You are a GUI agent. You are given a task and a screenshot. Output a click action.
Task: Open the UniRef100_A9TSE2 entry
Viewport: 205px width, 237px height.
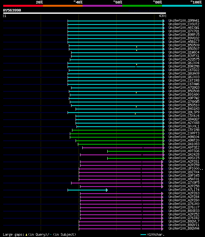coord(184,147)
